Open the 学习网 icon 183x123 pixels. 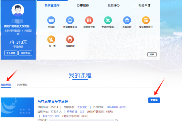tap(51, 20)
